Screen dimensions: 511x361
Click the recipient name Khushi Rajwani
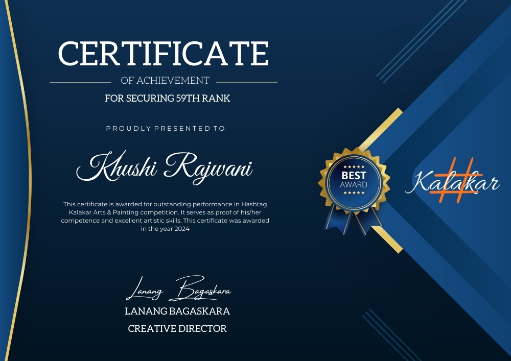(165, 167)
